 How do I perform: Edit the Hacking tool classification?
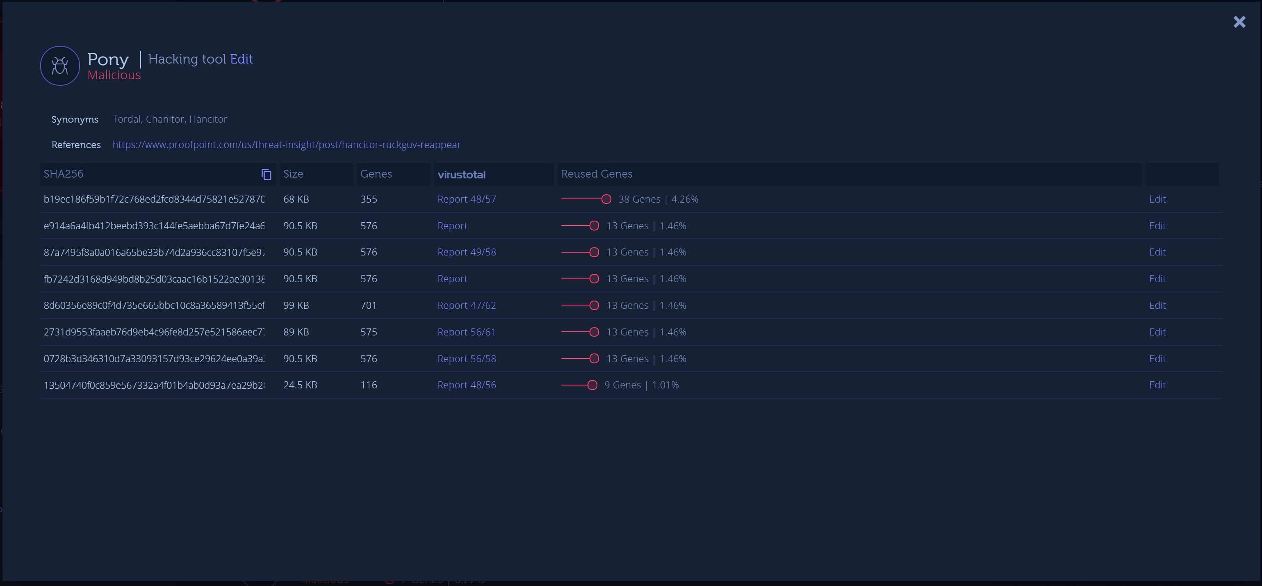(x=241, y=59)
